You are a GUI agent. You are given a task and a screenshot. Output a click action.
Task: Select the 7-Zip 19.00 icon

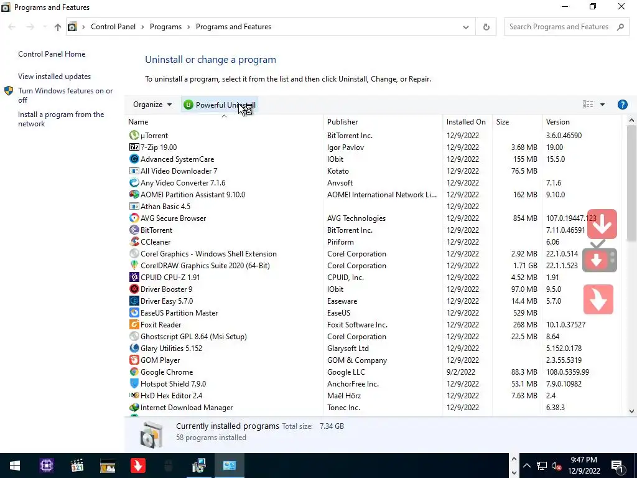[x=134, y=147]
